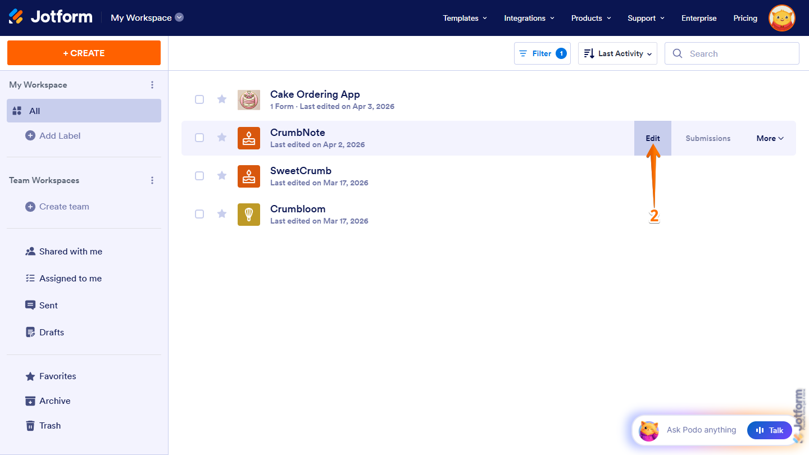Image resolution: width=809 pixels, height=455 pixels.
Task: Open Team Workspaces three-dot options
Action: (152, 180)
